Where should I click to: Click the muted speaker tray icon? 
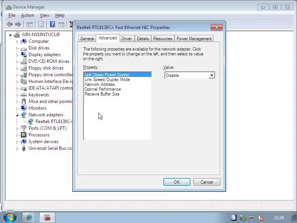261,218
